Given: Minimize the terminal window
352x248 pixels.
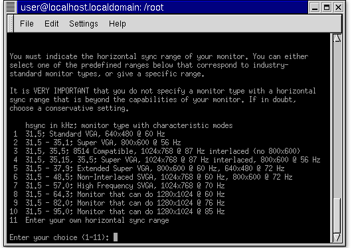Looking at the screenshot, I should point(315,7).
